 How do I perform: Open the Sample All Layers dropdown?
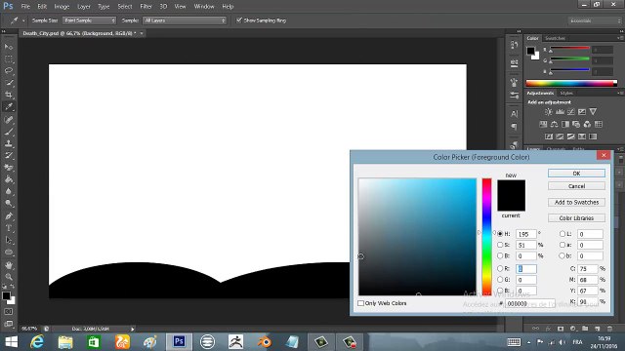[185, 20]
